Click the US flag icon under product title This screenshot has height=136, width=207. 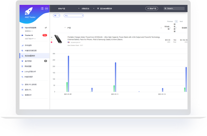pos(69,42)
